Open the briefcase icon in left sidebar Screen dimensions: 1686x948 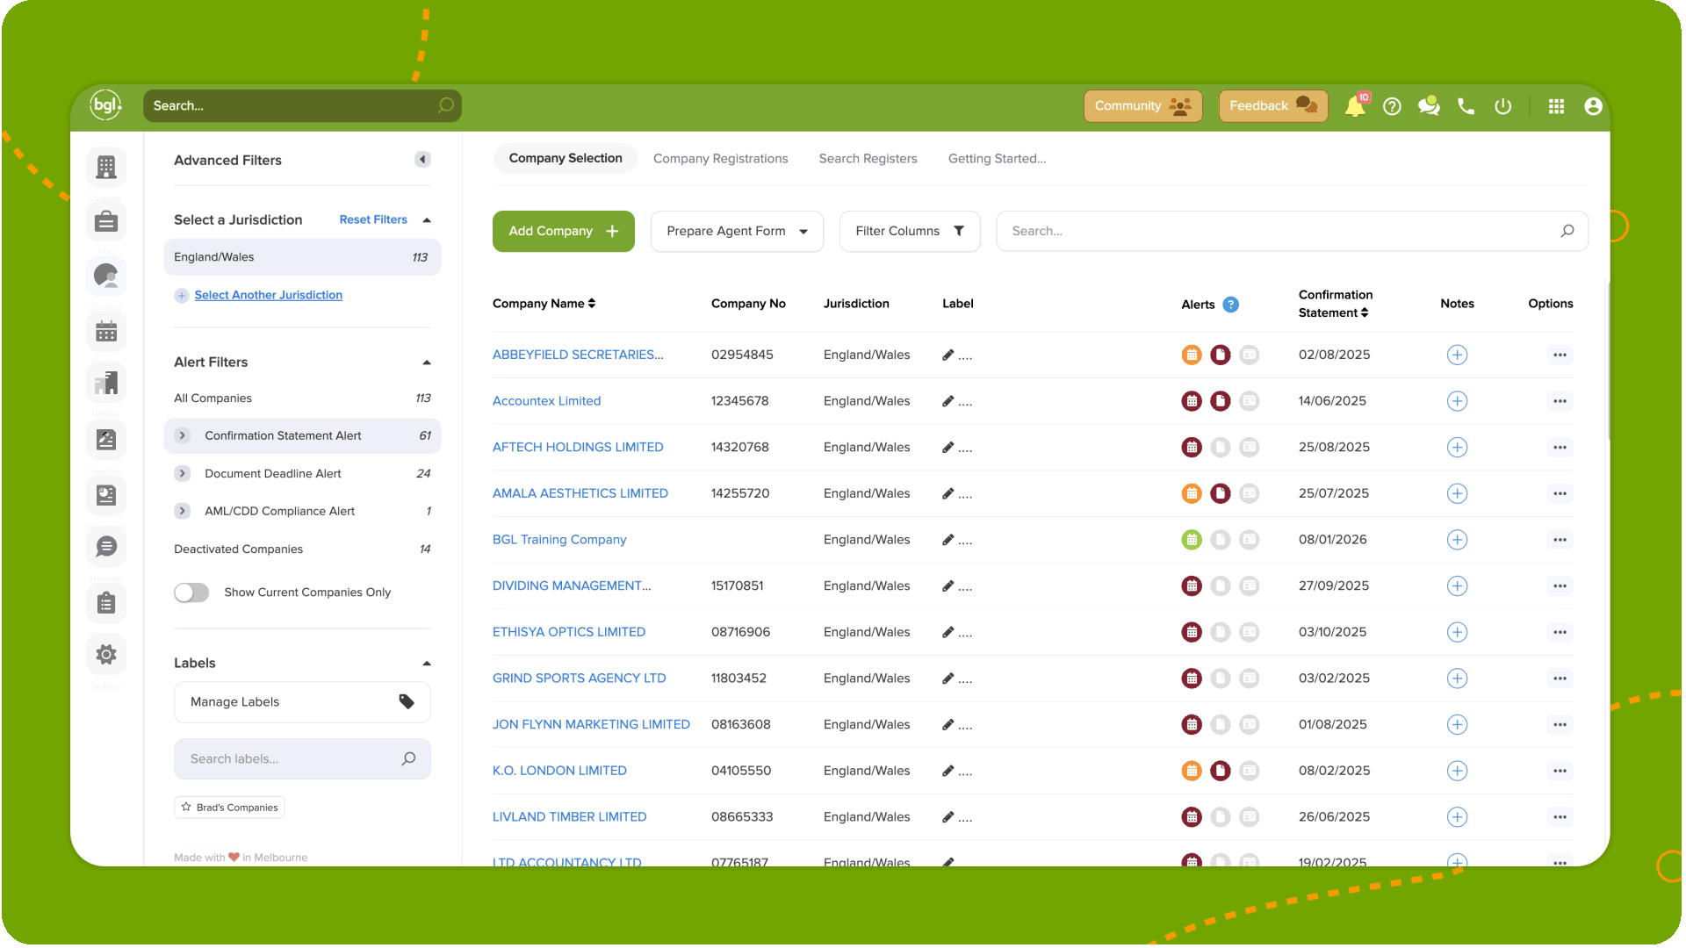(x=106, y=221)
